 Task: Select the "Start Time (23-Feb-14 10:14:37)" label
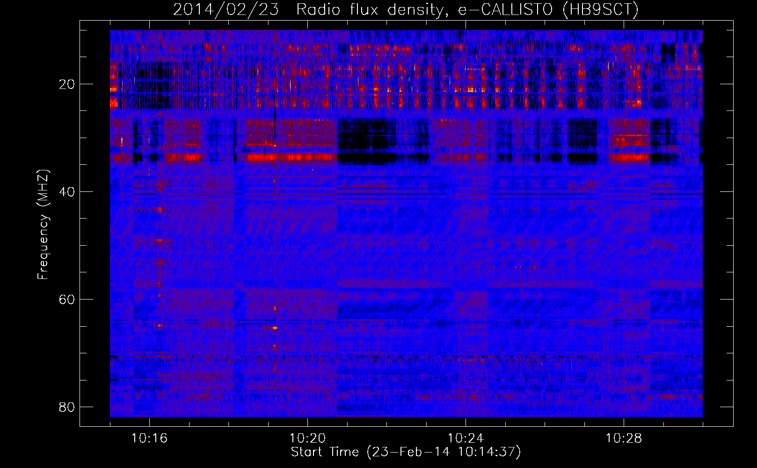click(406, 452)
